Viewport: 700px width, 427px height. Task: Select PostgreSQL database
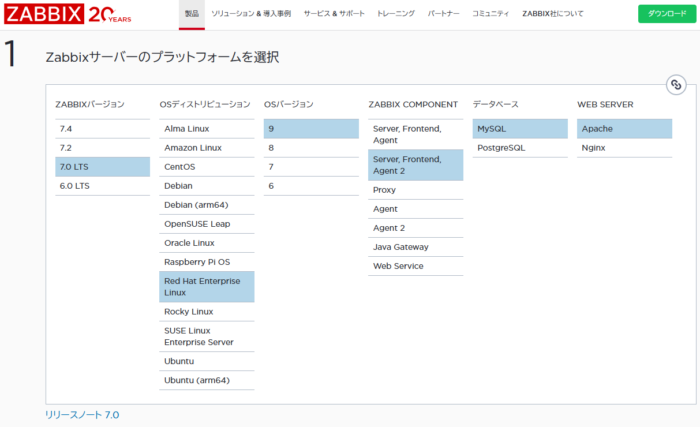coord(521,148)
